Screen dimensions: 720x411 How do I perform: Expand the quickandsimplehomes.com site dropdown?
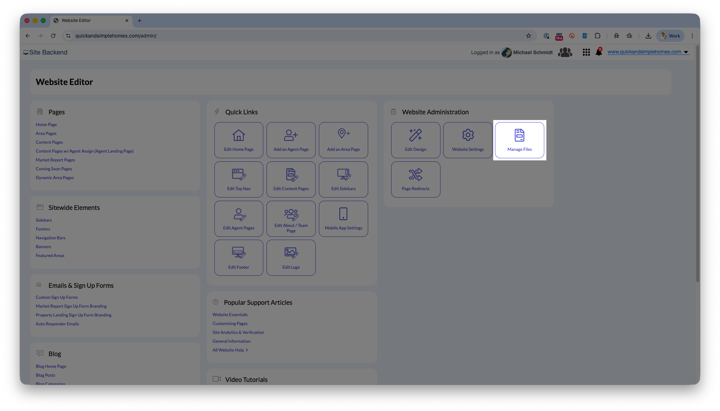686,52
